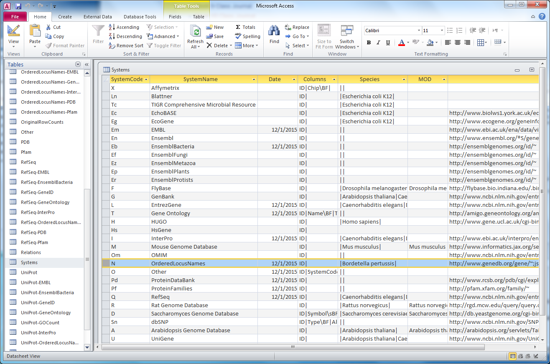Run the Spelling check

pyautogui.click(x=247, y=36)
